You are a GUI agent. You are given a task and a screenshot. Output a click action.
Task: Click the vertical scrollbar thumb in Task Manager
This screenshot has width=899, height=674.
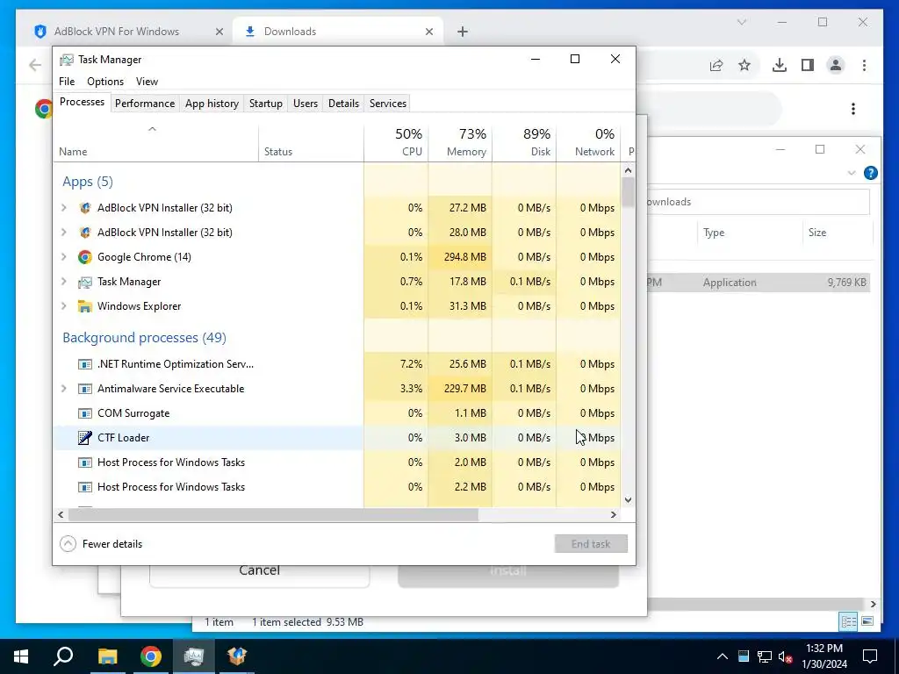(628, 192)
